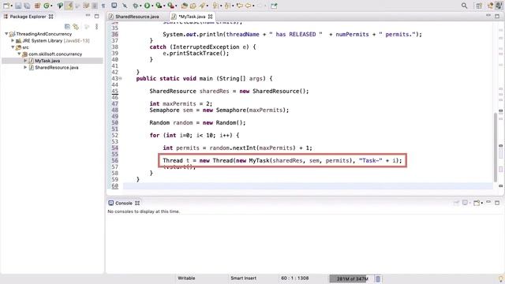Click the Search flashlight toolbar icon
Viewport: 505px width, 284px height.
click(202, 6)
